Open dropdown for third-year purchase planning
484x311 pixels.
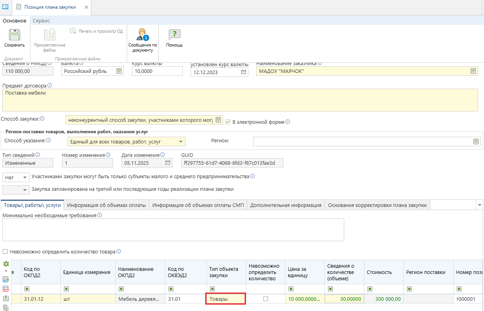pyautogui.click(x=25, y=190)
